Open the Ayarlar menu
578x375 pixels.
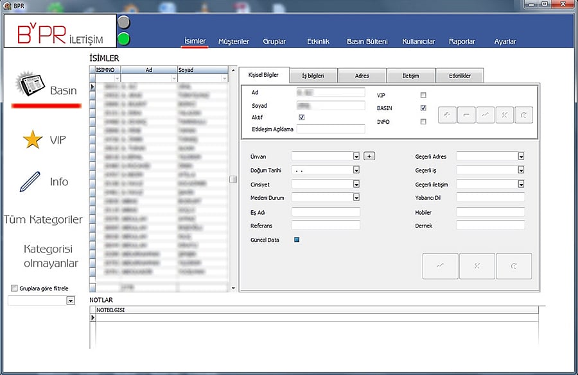[505, 42]
